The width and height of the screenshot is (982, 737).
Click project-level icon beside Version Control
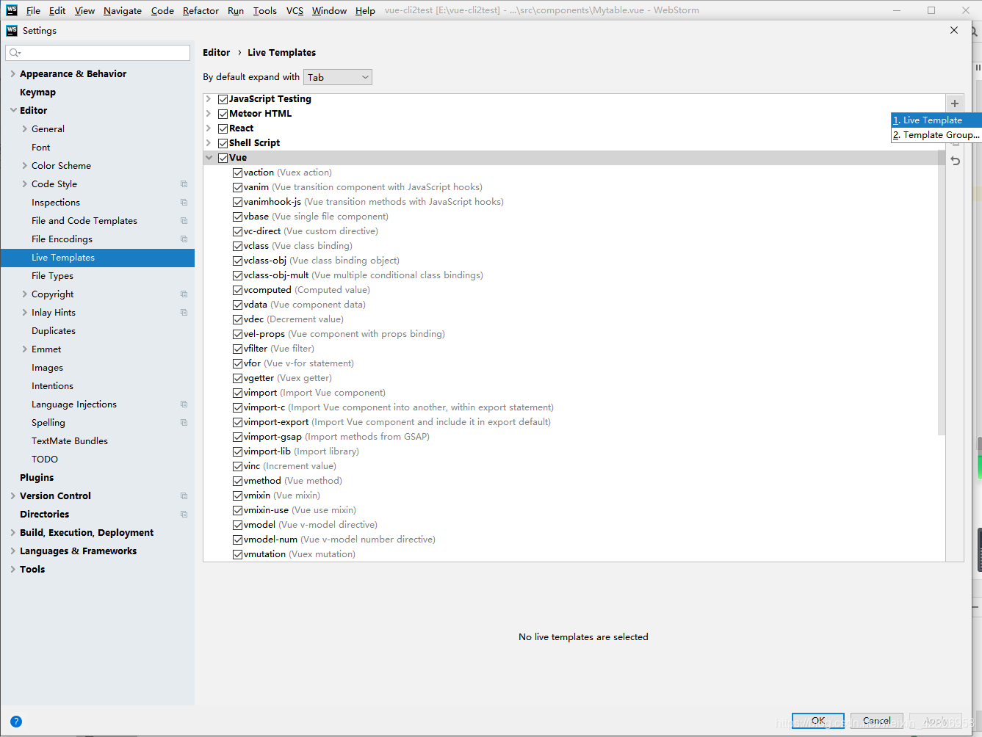[x=184, y=496]
